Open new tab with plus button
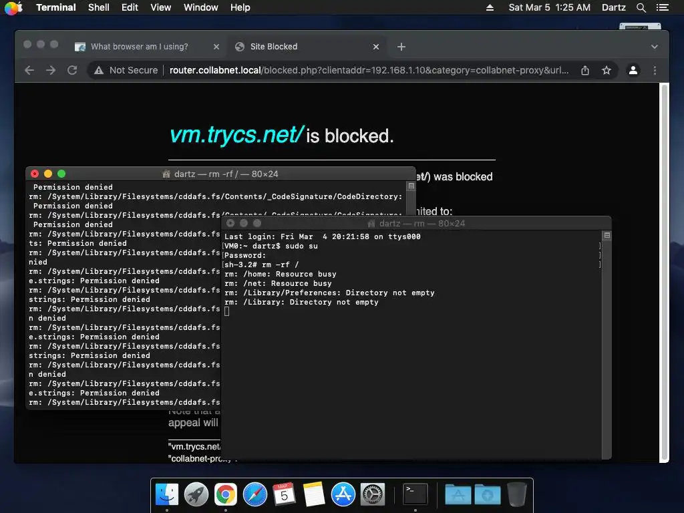Viewport: 684px width, 513px height. click(x=401, y=47)
